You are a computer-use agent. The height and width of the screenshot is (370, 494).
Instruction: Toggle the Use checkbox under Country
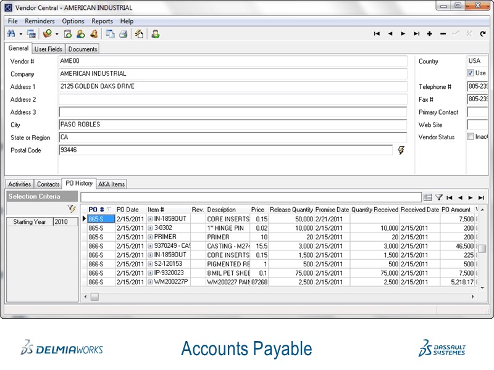pyautogui.click(x=471, y=73)
